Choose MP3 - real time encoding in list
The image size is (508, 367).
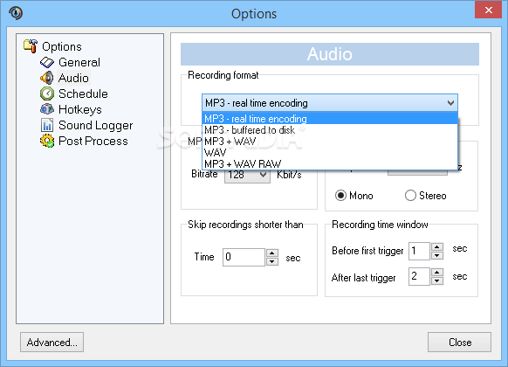coord(330,118)
